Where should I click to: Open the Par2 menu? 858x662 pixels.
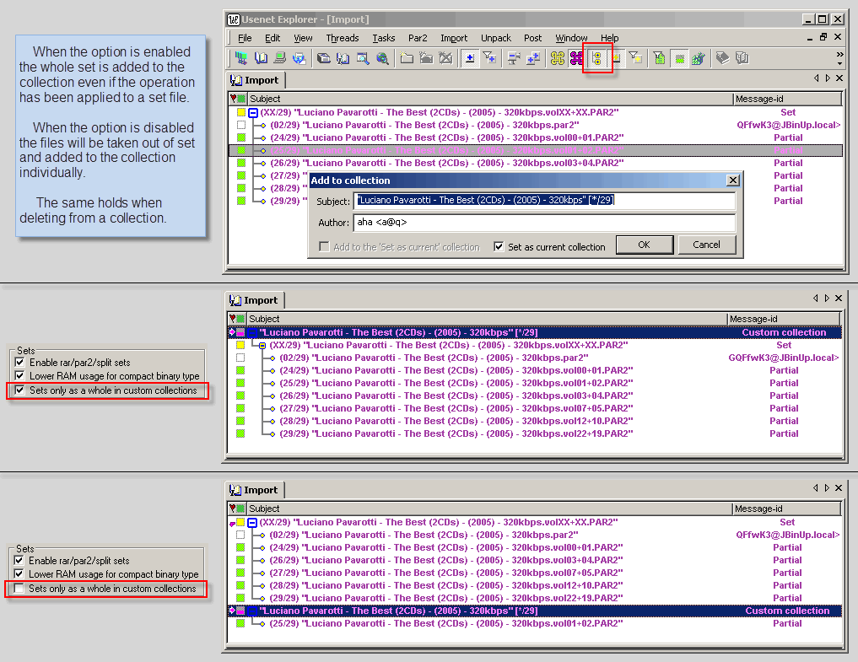417,38
